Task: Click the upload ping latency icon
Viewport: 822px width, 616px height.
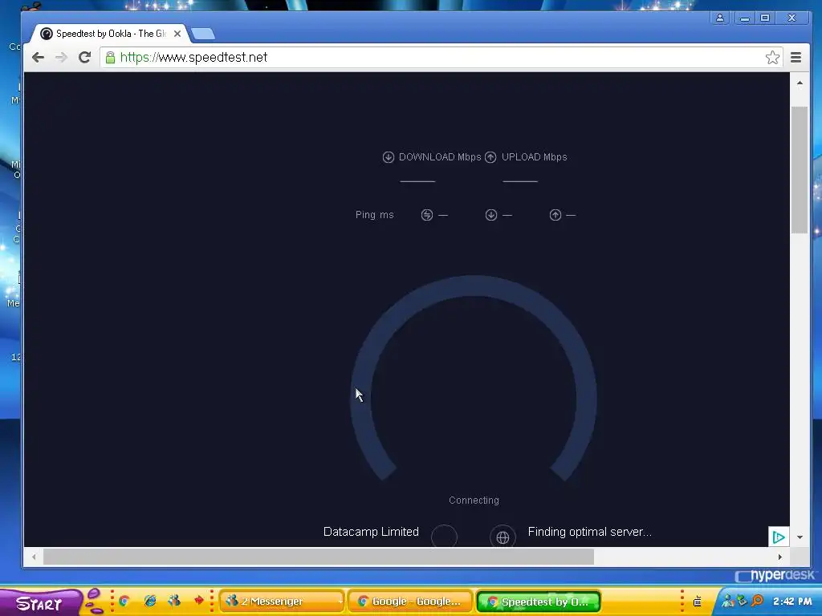Action: click(x=555, y=215)
